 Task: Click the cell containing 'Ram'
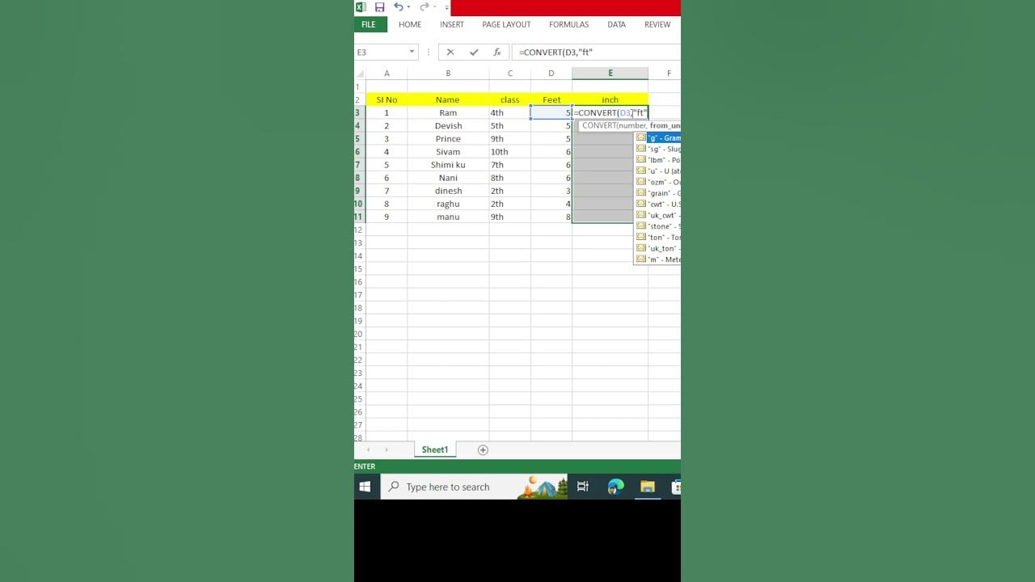click(x=448, y=112)
